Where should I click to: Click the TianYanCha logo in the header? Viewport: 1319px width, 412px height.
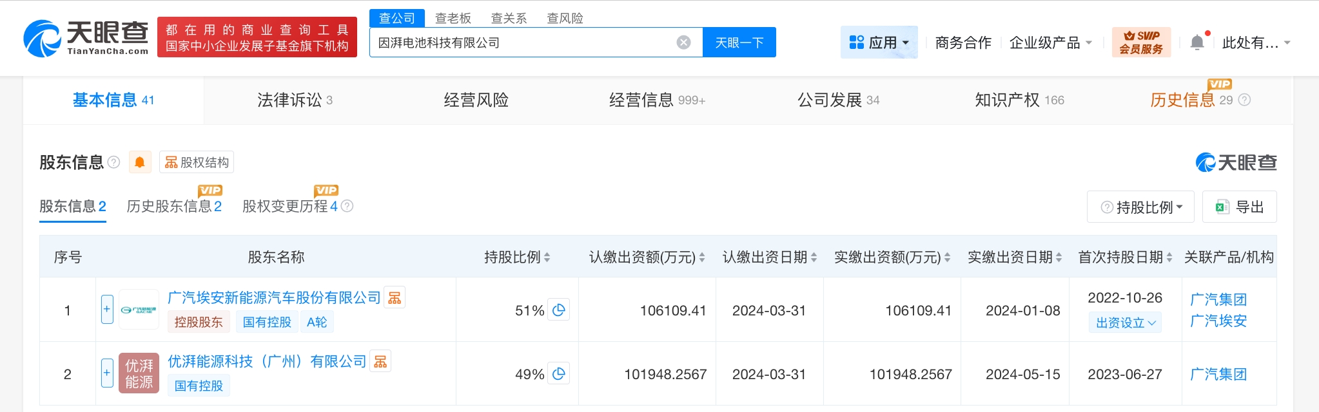(x=86, y=39)
